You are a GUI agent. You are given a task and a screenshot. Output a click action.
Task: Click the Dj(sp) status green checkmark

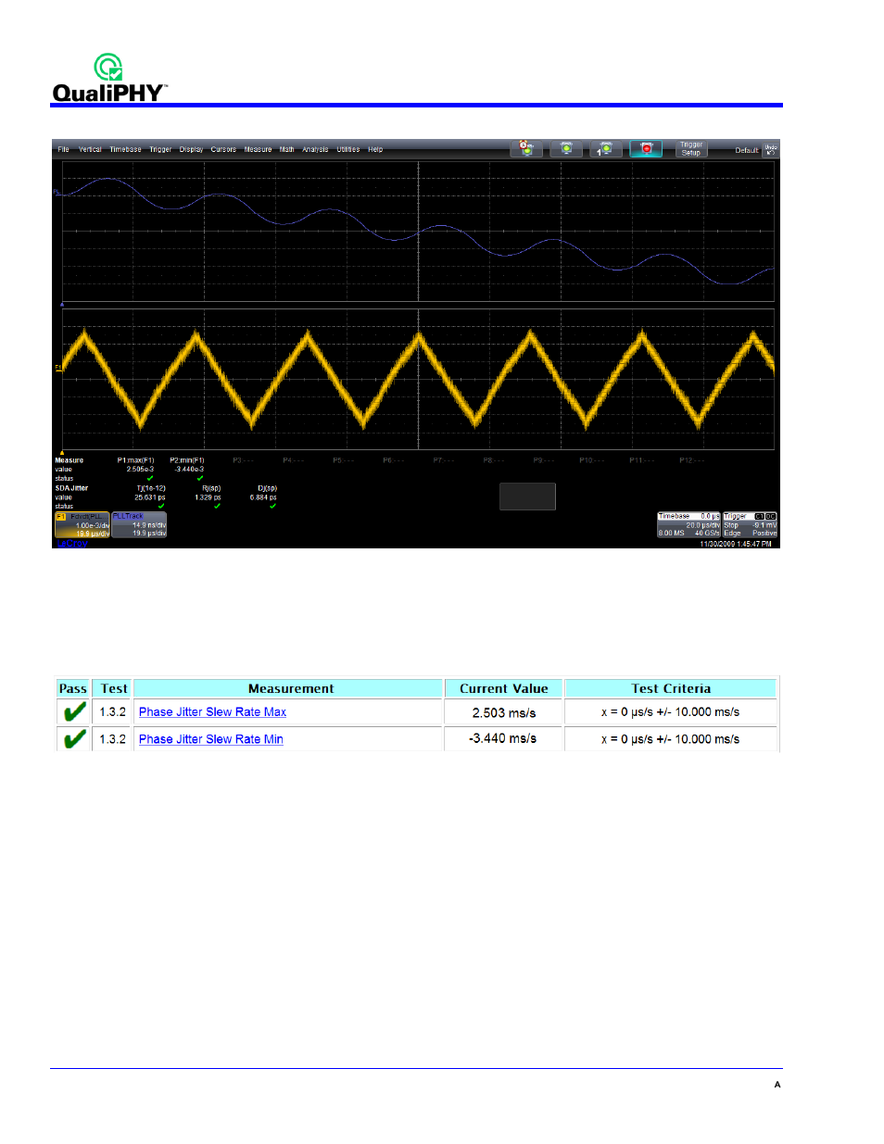pos(272,506)
